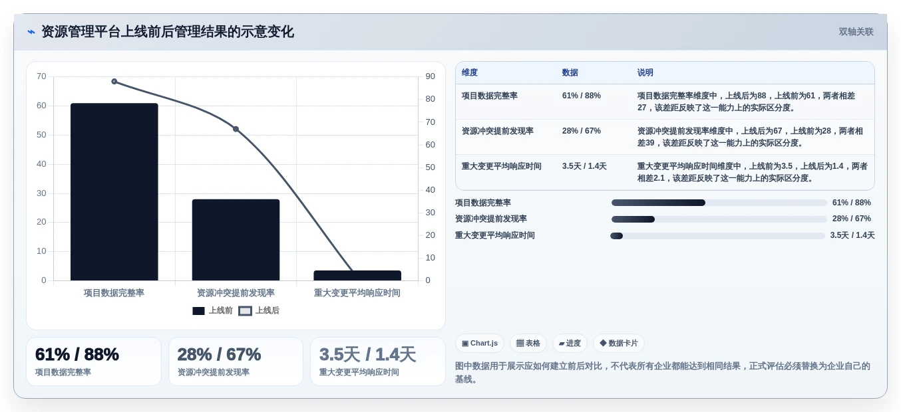901x412 pixels.
Task: Click the footnote starting 图中数据用于展示
Action: (x=663, y=372)
